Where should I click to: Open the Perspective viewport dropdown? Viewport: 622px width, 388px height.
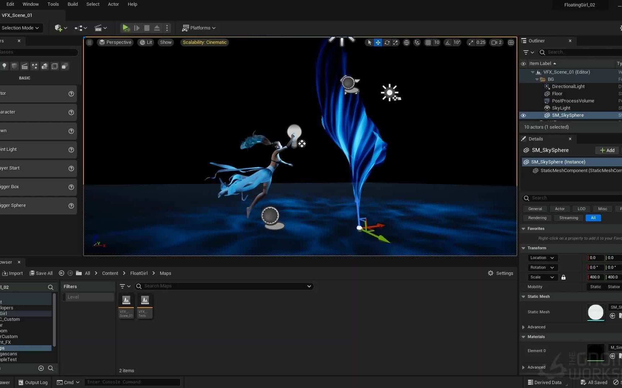[x=115, y=42]
